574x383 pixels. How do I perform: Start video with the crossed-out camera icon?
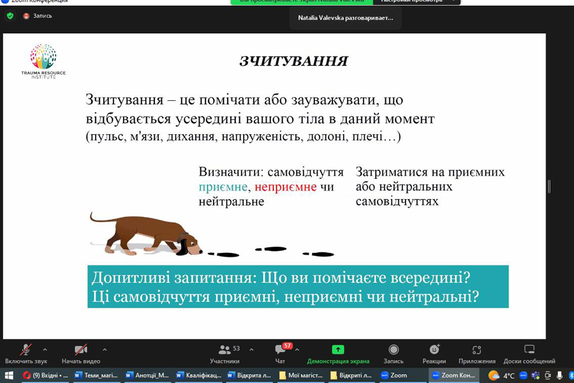(80, 350)
